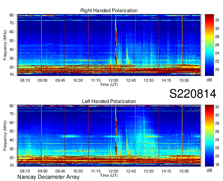Screen dimensions: 223x181
Task: Click the bottom plot 'Frequency (MHz)' axis label
Action: pyautogui.click(x=5, y=135)
